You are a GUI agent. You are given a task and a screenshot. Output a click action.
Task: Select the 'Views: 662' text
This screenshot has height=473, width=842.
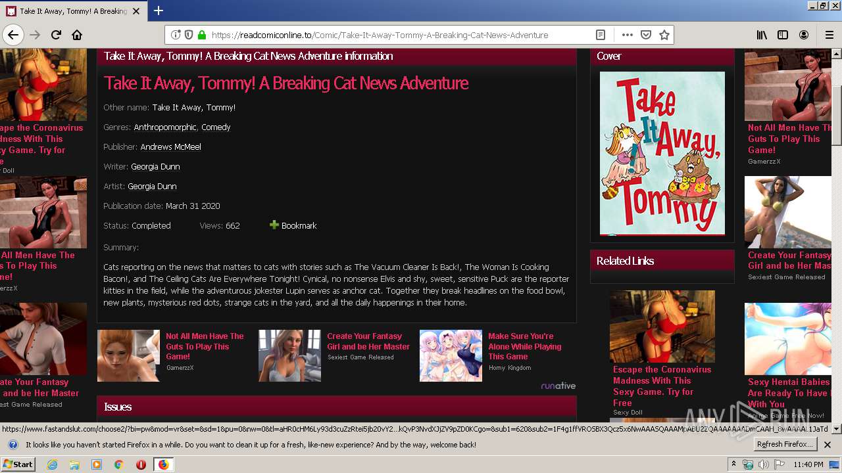[220, 225]
